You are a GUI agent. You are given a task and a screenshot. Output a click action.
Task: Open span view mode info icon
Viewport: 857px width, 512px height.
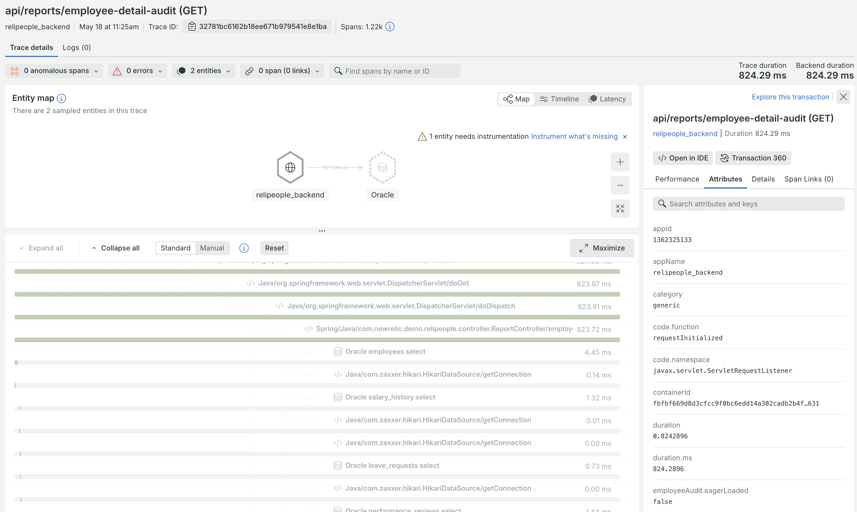click(244, 248)
